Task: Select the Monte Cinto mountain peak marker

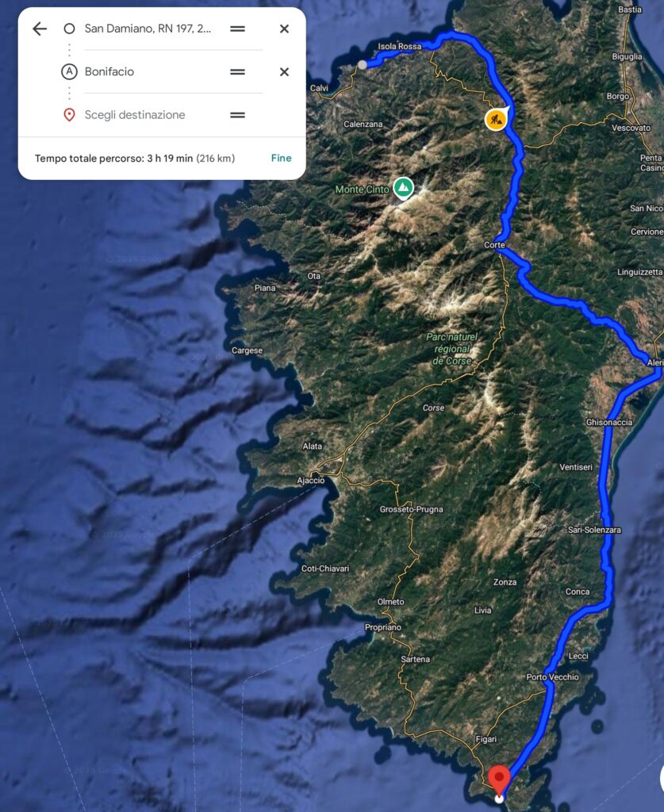Action: (x=404, y=188)
